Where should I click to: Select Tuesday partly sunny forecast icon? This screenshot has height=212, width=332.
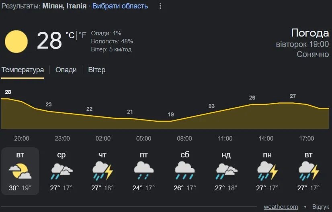click(20, 171)
